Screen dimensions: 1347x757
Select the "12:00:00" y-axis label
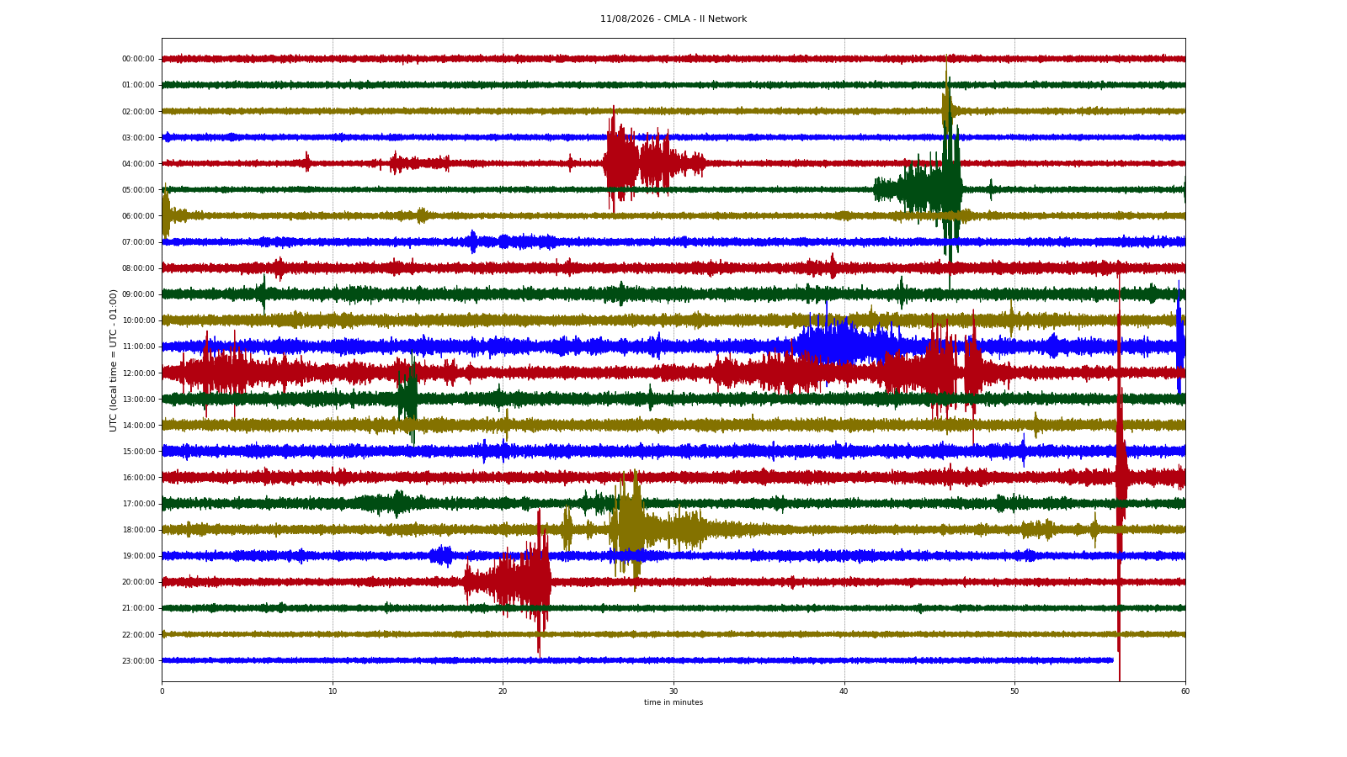(138, 373)
